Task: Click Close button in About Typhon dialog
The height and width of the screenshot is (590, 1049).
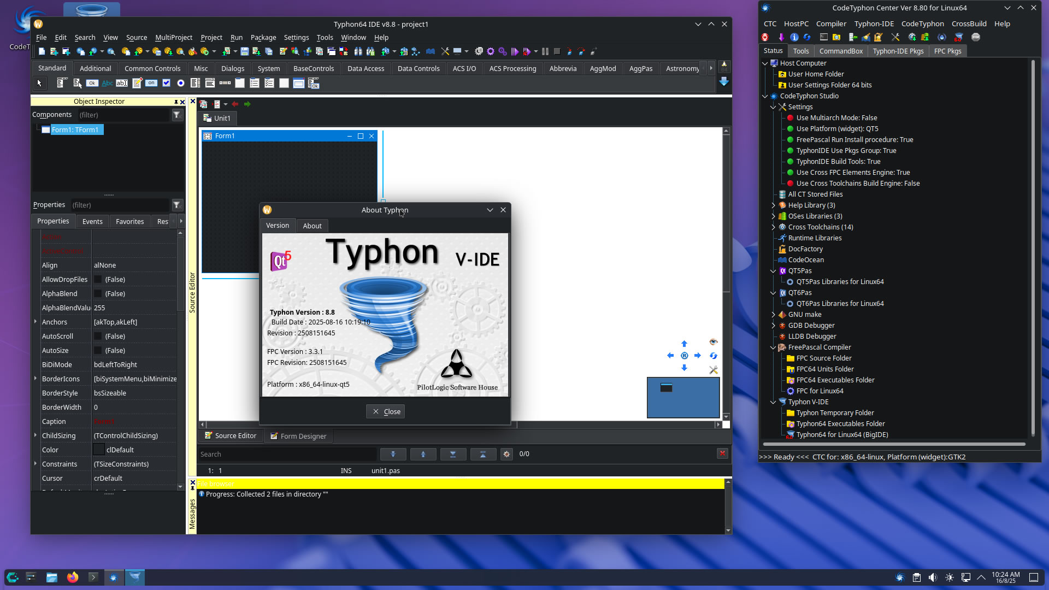Action: click(386, 411)
